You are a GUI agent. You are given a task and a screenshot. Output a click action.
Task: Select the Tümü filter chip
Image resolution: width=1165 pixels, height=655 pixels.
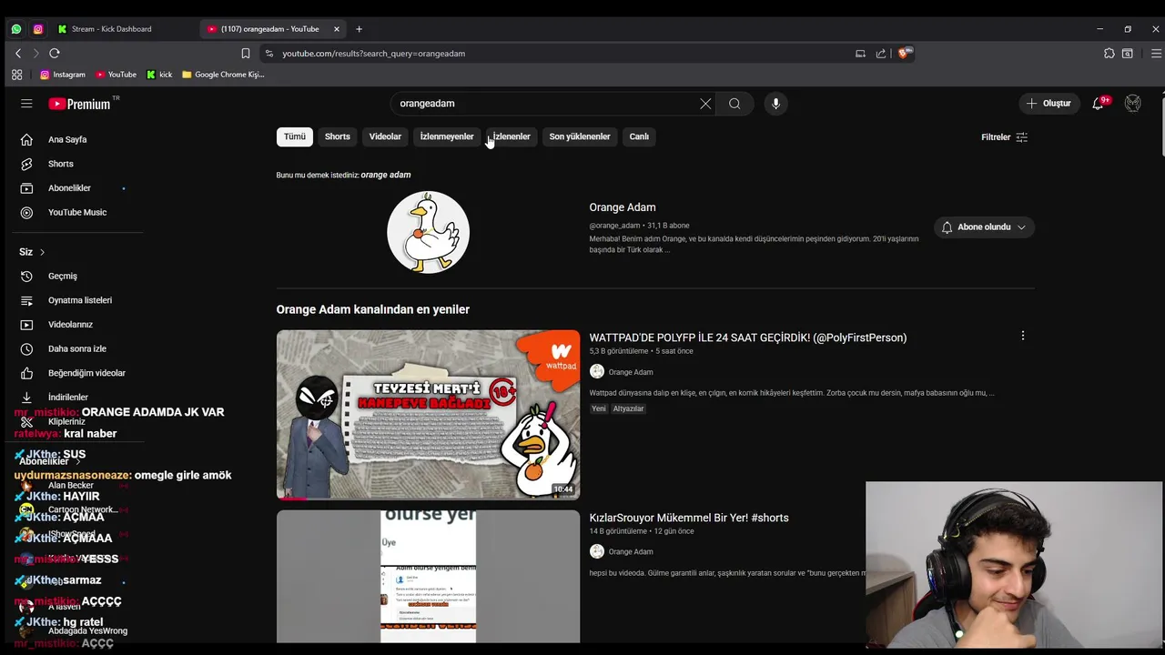295,136
